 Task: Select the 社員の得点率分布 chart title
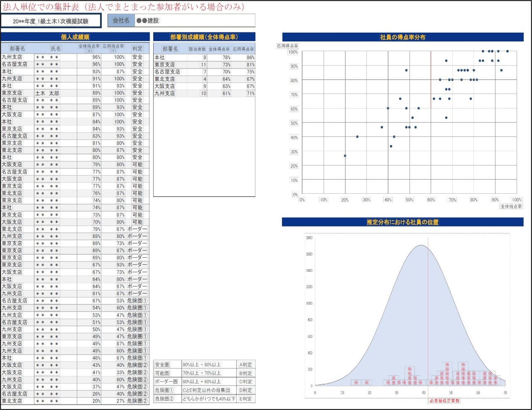pos(403,37)
